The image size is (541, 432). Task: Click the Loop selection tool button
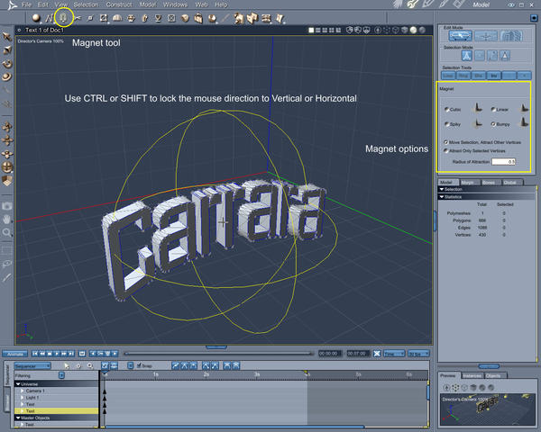tap(448, 76)
